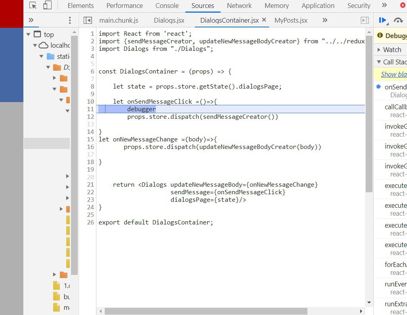
Task: Collapse the top frame tree node
Action: tap(28, 35)
